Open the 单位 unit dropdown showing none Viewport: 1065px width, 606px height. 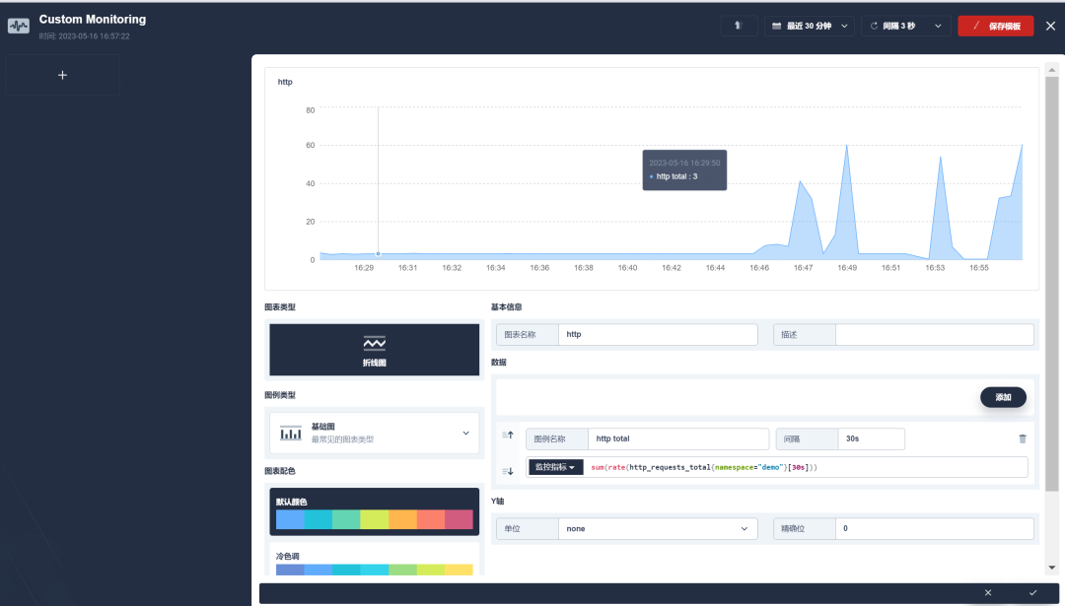658,528
